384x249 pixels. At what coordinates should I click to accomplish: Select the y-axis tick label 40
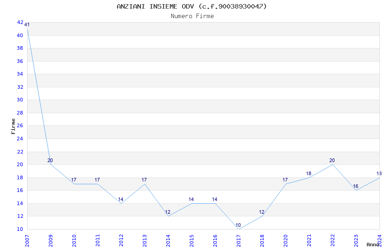(20, 35)
